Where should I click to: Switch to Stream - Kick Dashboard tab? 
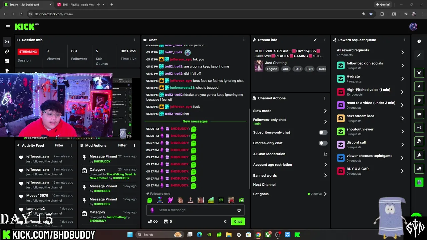(x=27, y=5)
